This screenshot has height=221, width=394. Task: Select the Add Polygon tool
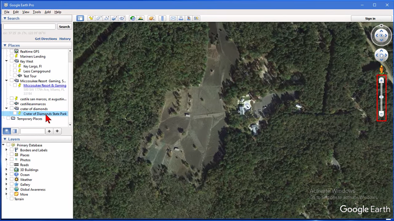point(99,18)
